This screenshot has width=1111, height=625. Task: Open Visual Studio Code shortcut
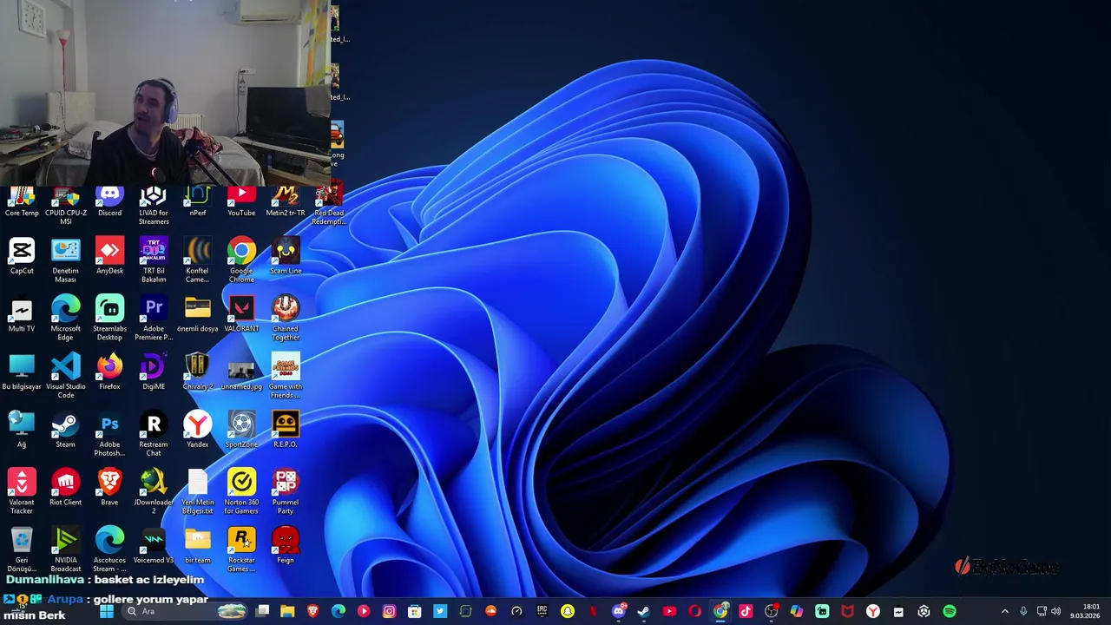(x=65, y=377)
